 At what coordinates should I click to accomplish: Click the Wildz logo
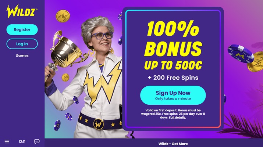22,11
